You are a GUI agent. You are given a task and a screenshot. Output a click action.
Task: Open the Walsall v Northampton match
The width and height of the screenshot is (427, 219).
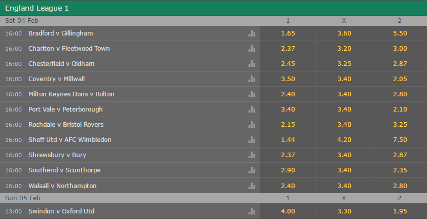pos(62,186)
